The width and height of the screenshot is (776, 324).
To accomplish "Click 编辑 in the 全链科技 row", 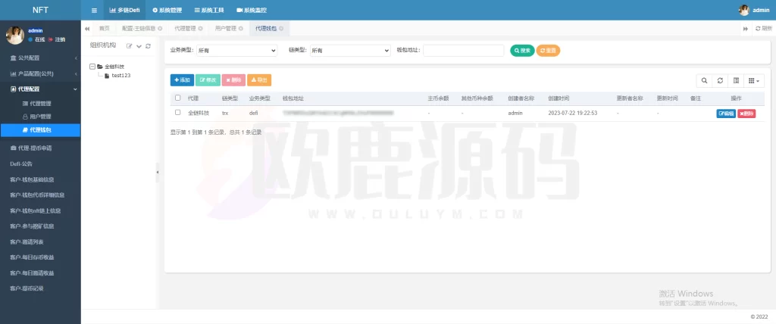I will (726, 114).
